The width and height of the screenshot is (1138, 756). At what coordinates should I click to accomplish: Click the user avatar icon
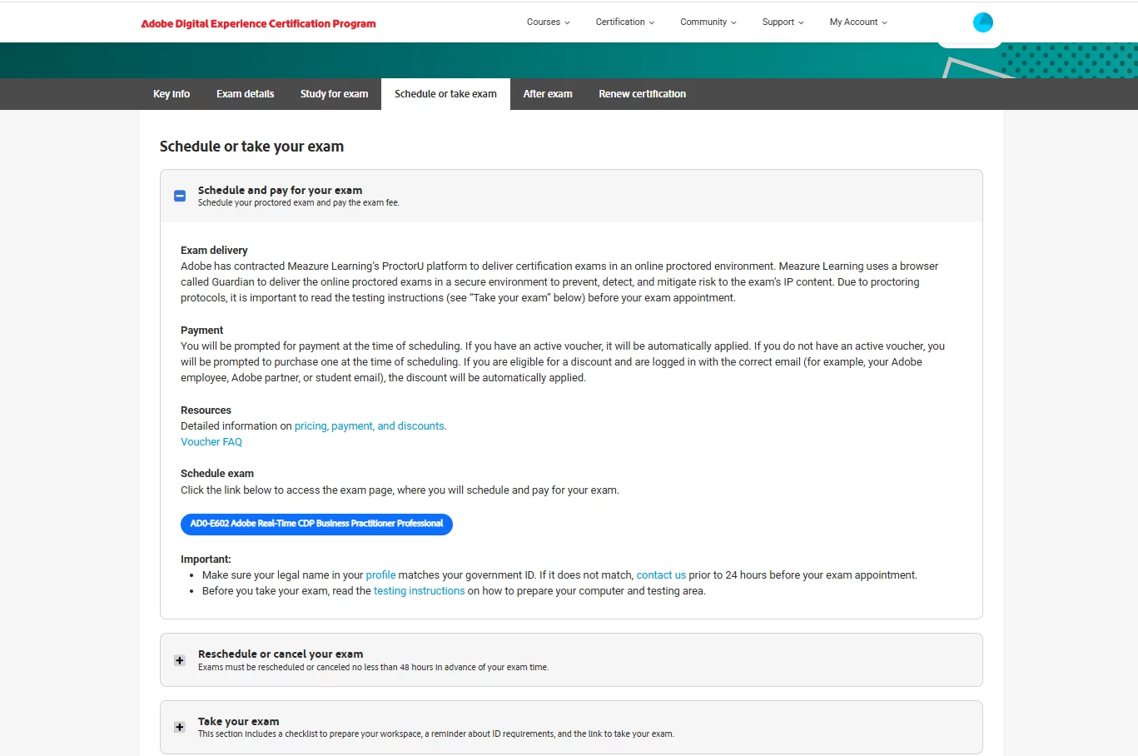pyautogui.click(x=982, y=22)
